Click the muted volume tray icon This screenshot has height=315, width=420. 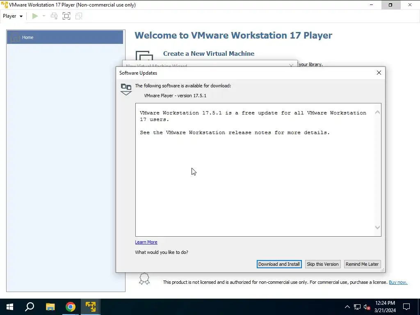(367, 307)
